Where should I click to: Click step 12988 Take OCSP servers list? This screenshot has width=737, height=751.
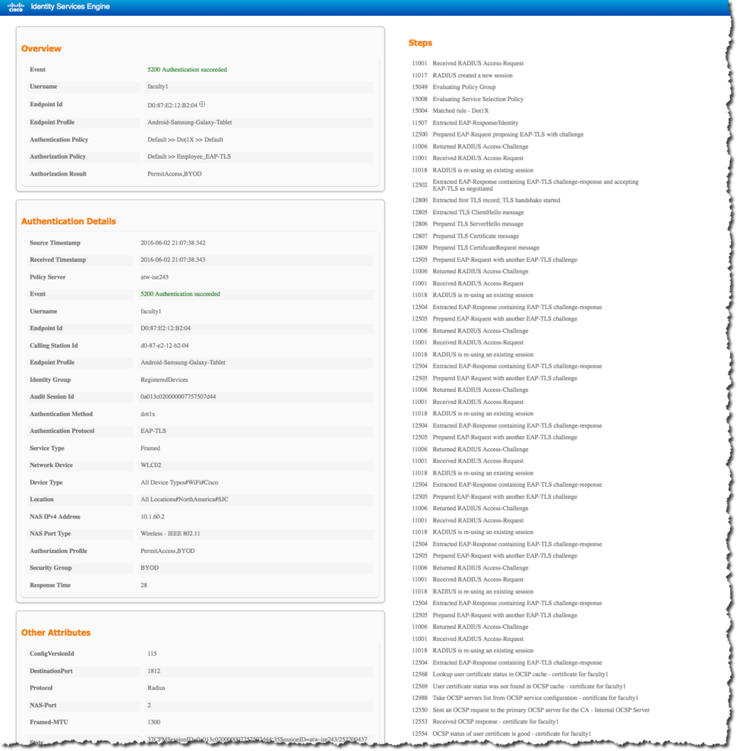(x=525, y=698)
